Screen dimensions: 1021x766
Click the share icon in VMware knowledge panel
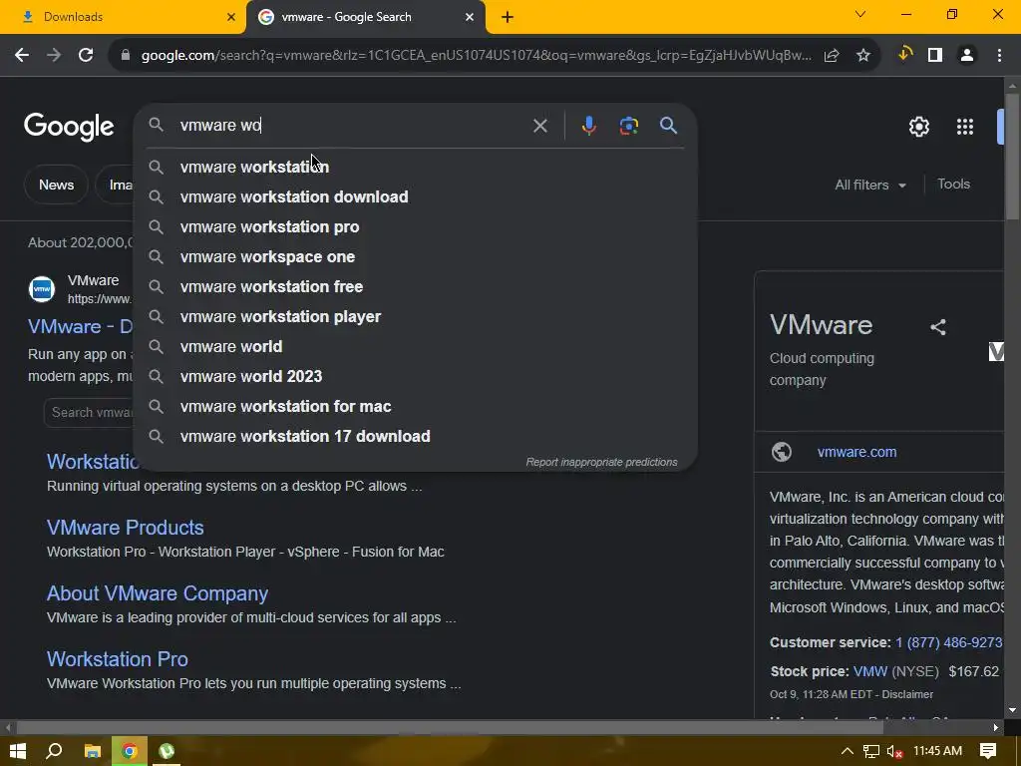click(938, 327)
